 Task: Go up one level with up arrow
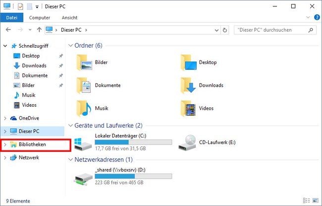click(39, 30)
